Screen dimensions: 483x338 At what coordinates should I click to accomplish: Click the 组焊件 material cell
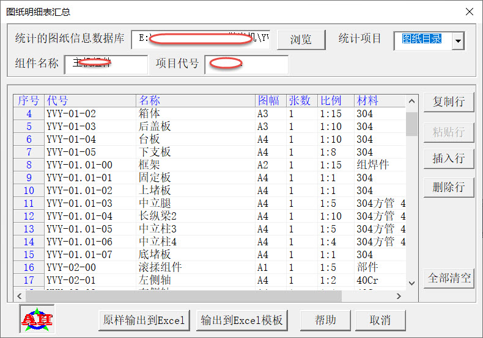(380, 165)
